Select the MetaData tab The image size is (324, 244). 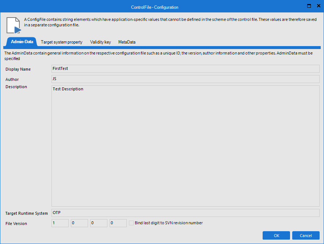point(127,42)
